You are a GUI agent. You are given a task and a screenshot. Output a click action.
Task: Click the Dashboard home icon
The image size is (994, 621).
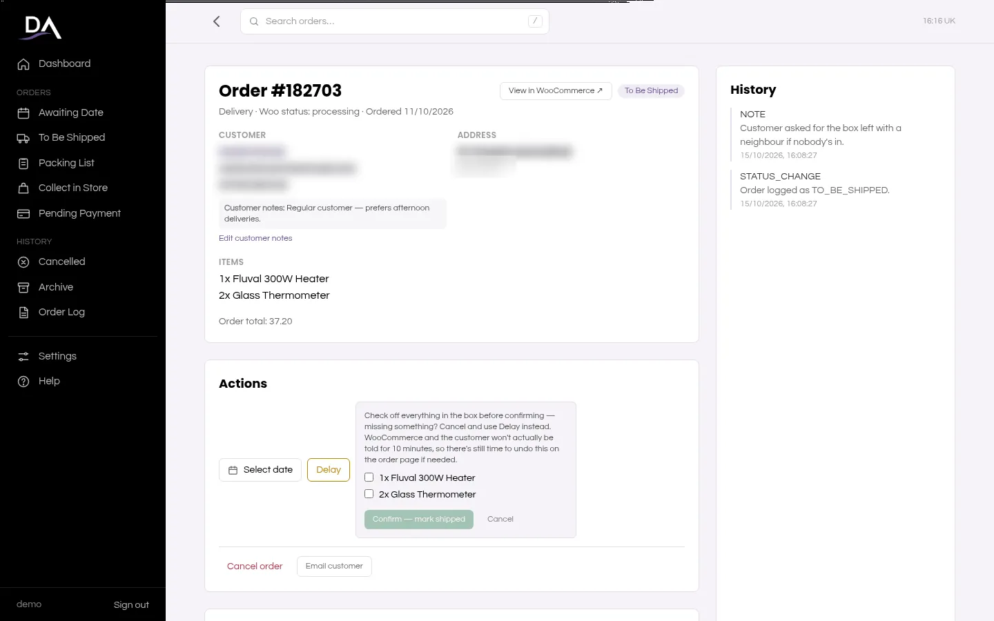[x=23, y=64]
